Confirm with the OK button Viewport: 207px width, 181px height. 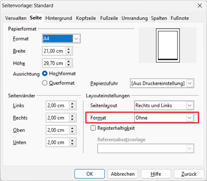[x=90, y=174]
